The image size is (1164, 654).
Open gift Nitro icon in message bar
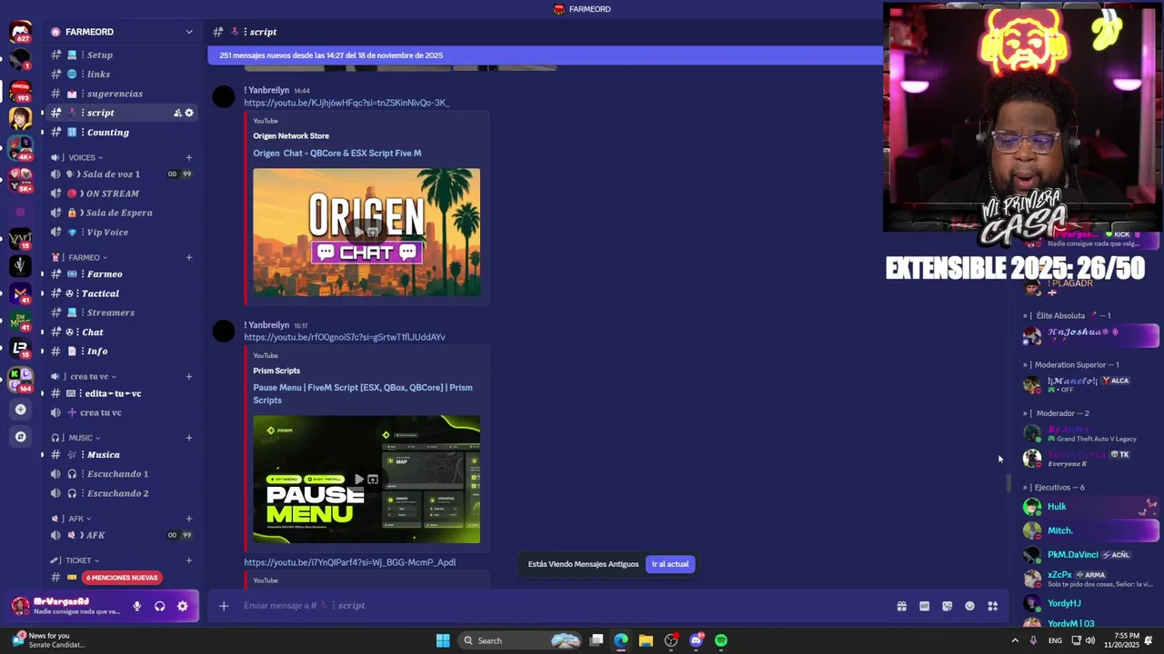pos(901,606)
